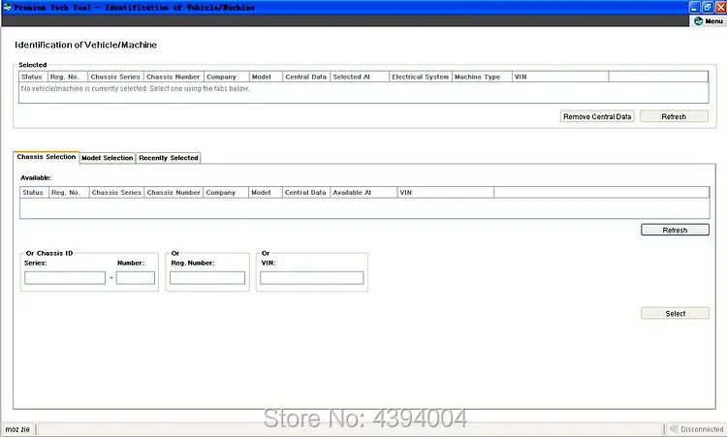Image resolution: width=727 pixels, height=437 pixels.
Task: Click the 'Available:' label
Action: 36,178
